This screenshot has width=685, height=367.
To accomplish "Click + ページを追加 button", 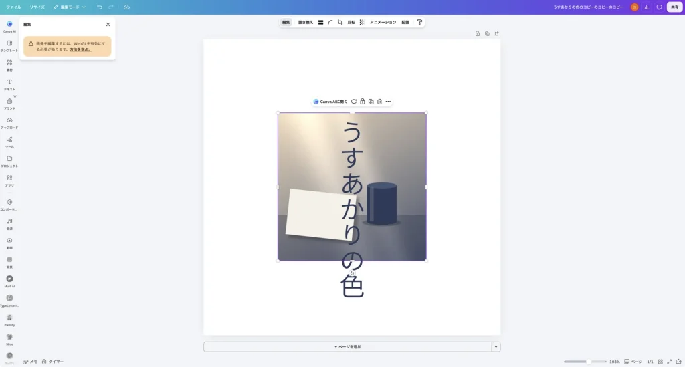I will (348, 347).
